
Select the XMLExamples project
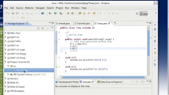point(17,91)
